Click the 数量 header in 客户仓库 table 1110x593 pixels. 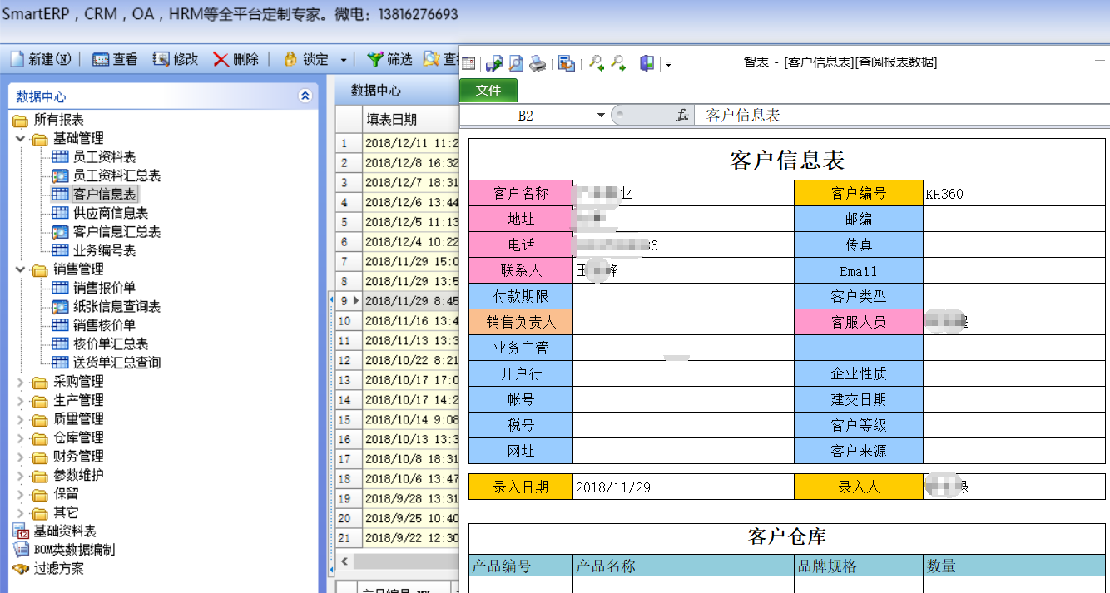click(x=1014, y=566)
